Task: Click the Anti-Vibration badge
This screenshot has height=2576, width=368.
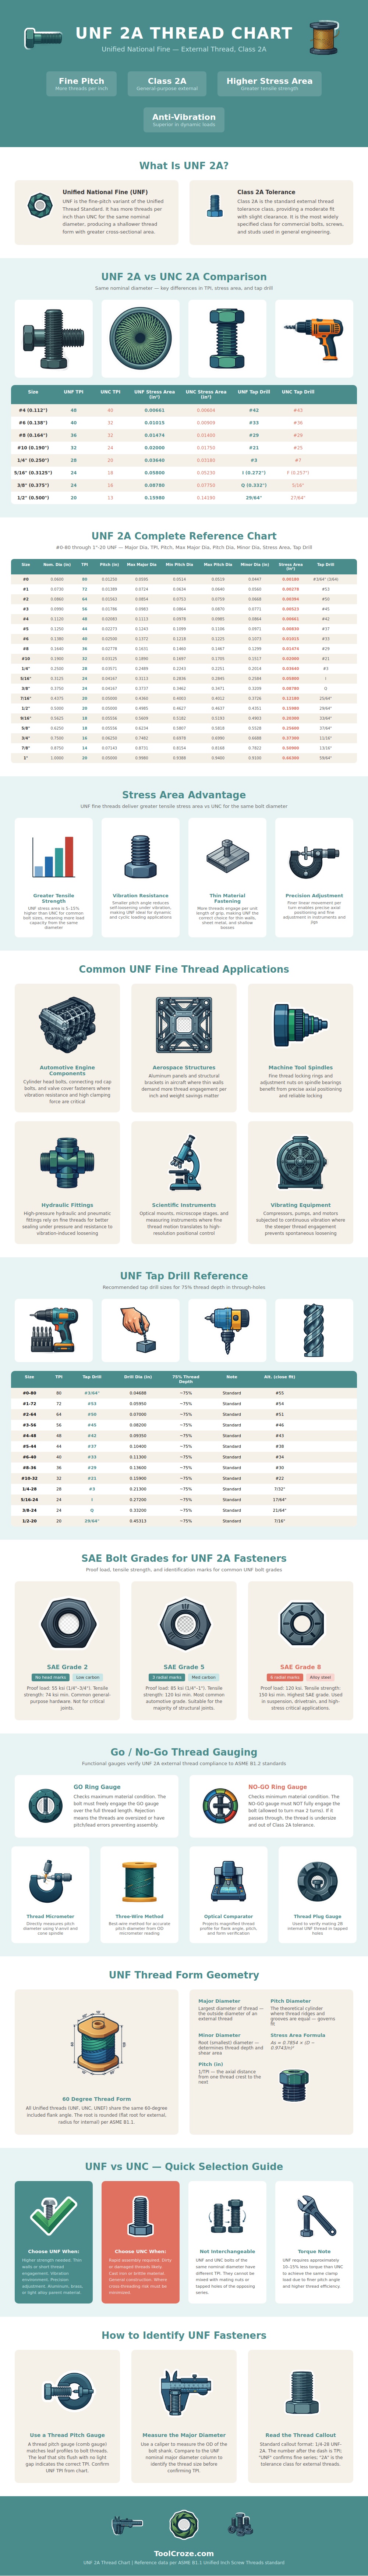Action: (x=184, y=119)
